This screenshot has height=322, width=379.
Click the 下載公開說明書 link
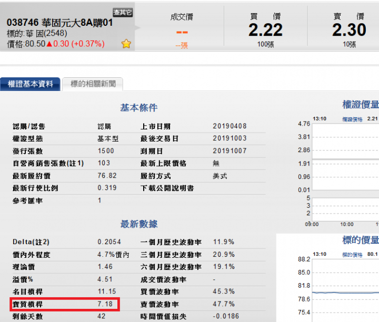coord(167,188)
